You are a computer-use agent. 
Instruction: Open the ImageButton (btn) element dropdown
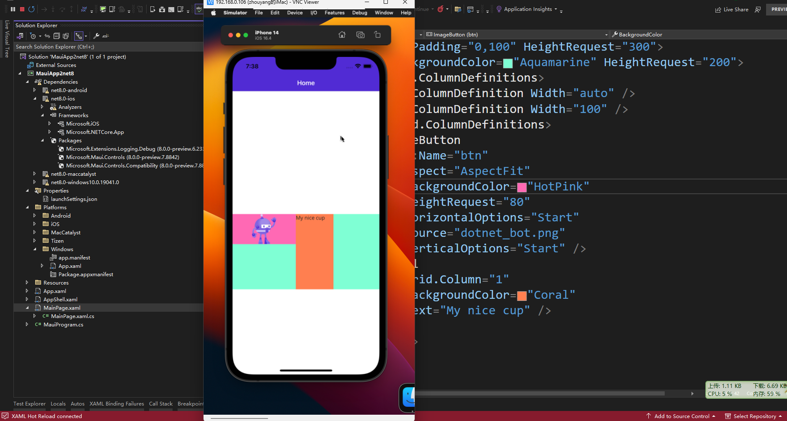(606, 34)
